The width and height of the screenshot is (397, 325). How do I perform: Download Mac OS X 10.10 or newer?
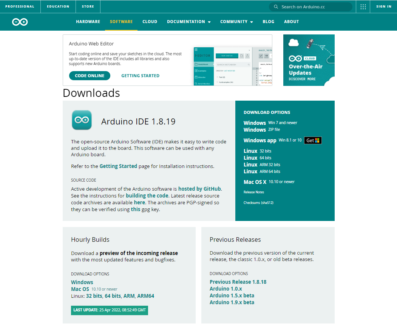pyautogui.click(x=269, y=182)
